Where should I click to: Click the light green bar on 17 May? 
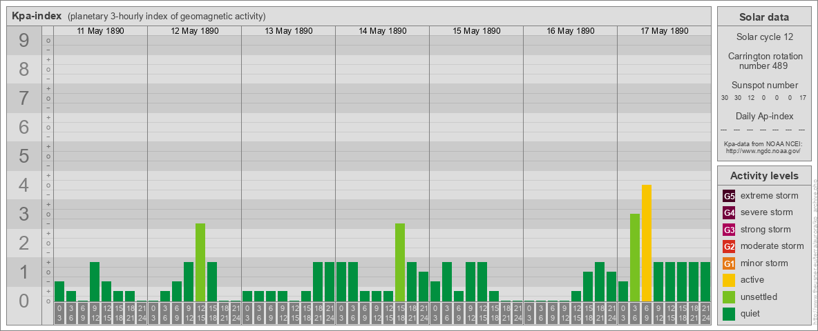pyautogui.click(x=635, y=258)
